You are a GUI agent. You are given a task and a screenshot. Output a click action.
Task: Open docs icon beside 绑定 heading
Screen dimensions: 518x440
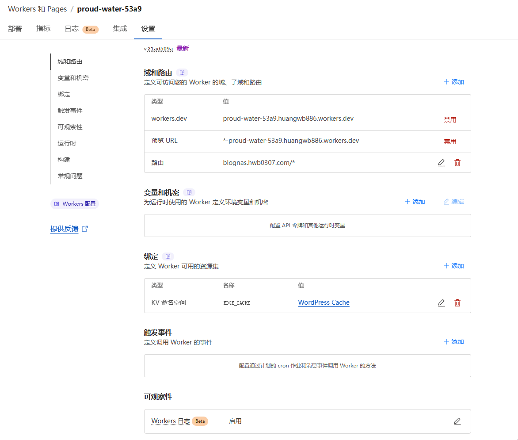point(168,256)
